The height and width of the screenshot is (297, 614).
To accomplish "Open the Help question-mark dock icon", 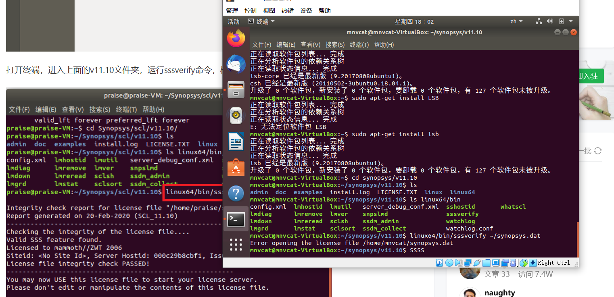I will coord(236,193).
